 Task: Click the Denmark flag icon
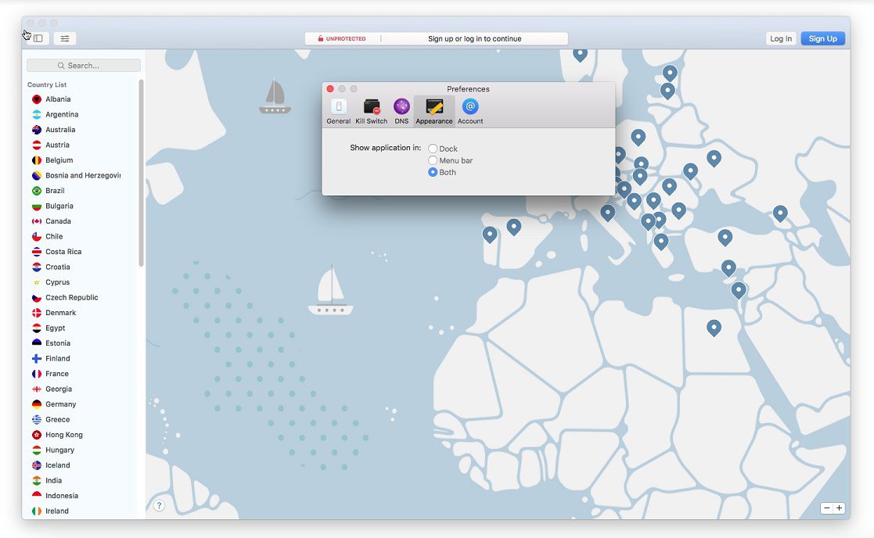click(37, 313)
